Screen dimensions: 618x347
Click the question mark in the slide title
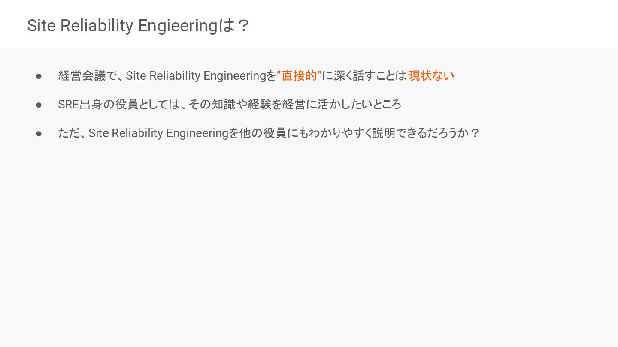243,26
